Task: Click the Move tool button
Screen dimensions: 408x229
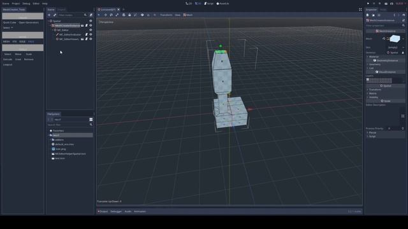Action: pyautogui.click(x=18, y=54)
